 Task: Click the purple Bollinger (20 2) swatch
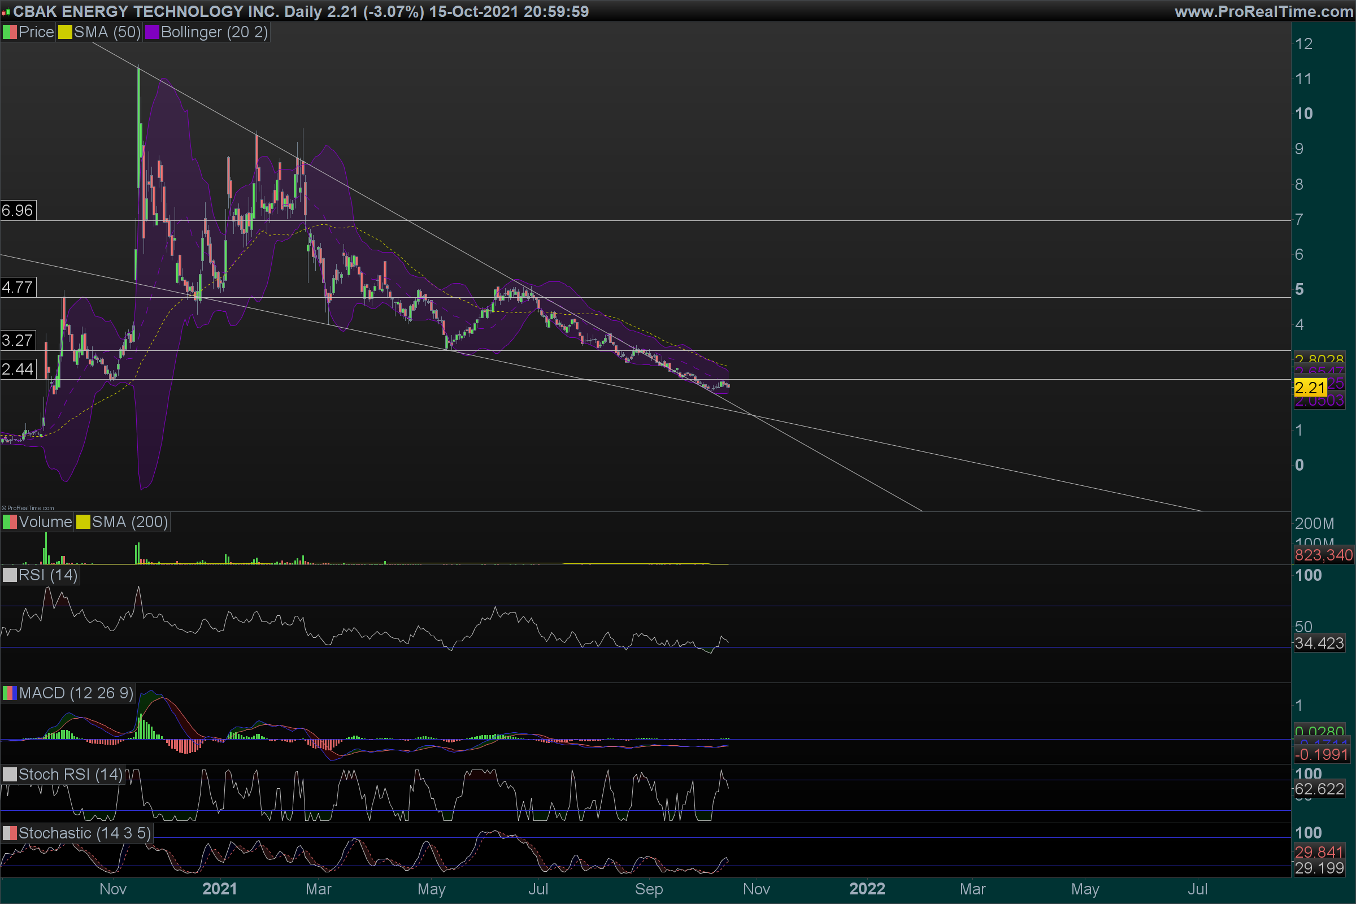151,32
